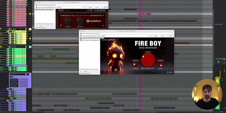Open '2 in/out' routing in BASS_REAKTOR window
Image resolution: width=226 pixels, height=113 pixels.
coord(162,36)
